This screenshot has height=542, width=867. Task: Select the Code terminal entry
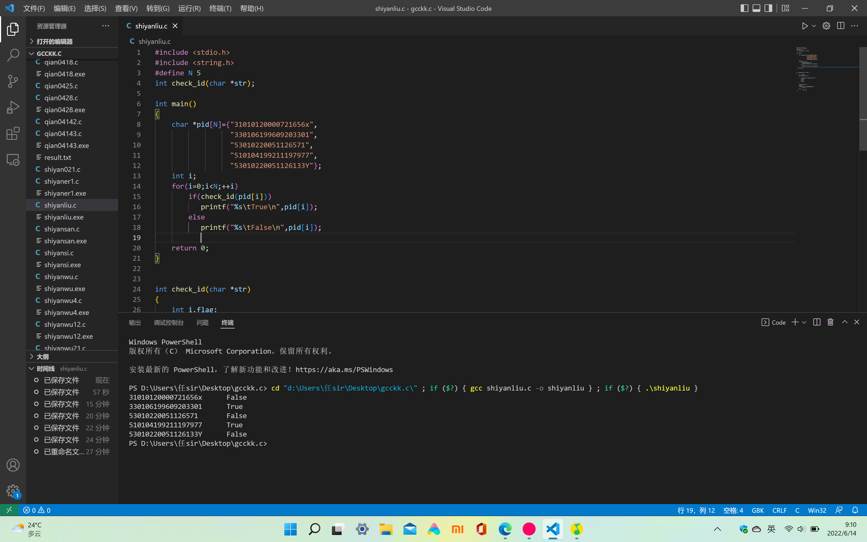(x=774, y=322)
